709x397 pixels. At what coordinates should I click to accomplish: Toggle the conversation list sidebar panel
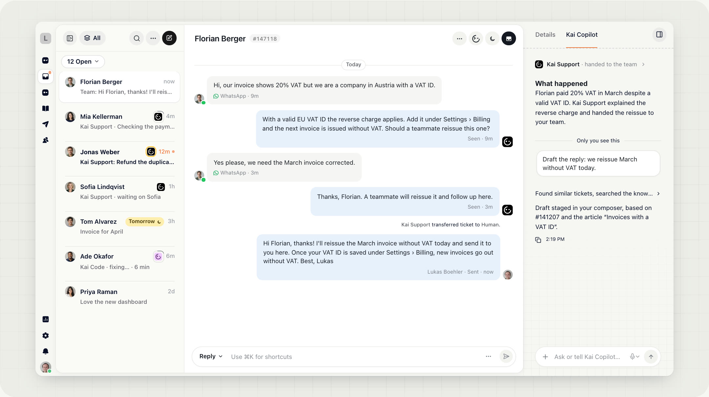pos(70,38)
